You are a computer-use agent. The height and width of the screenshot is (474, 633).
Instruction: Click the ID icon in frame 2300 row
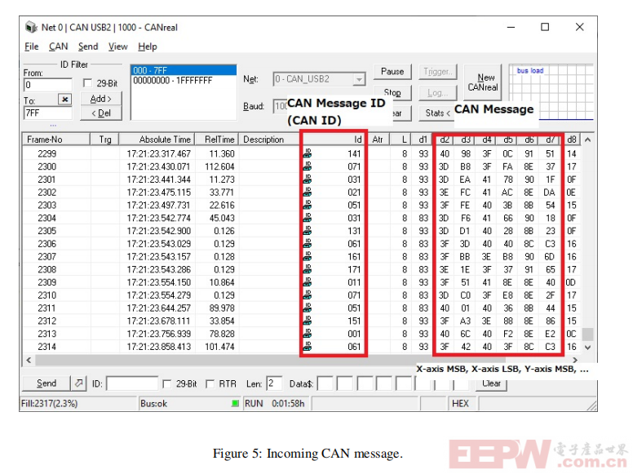(308, 166)
